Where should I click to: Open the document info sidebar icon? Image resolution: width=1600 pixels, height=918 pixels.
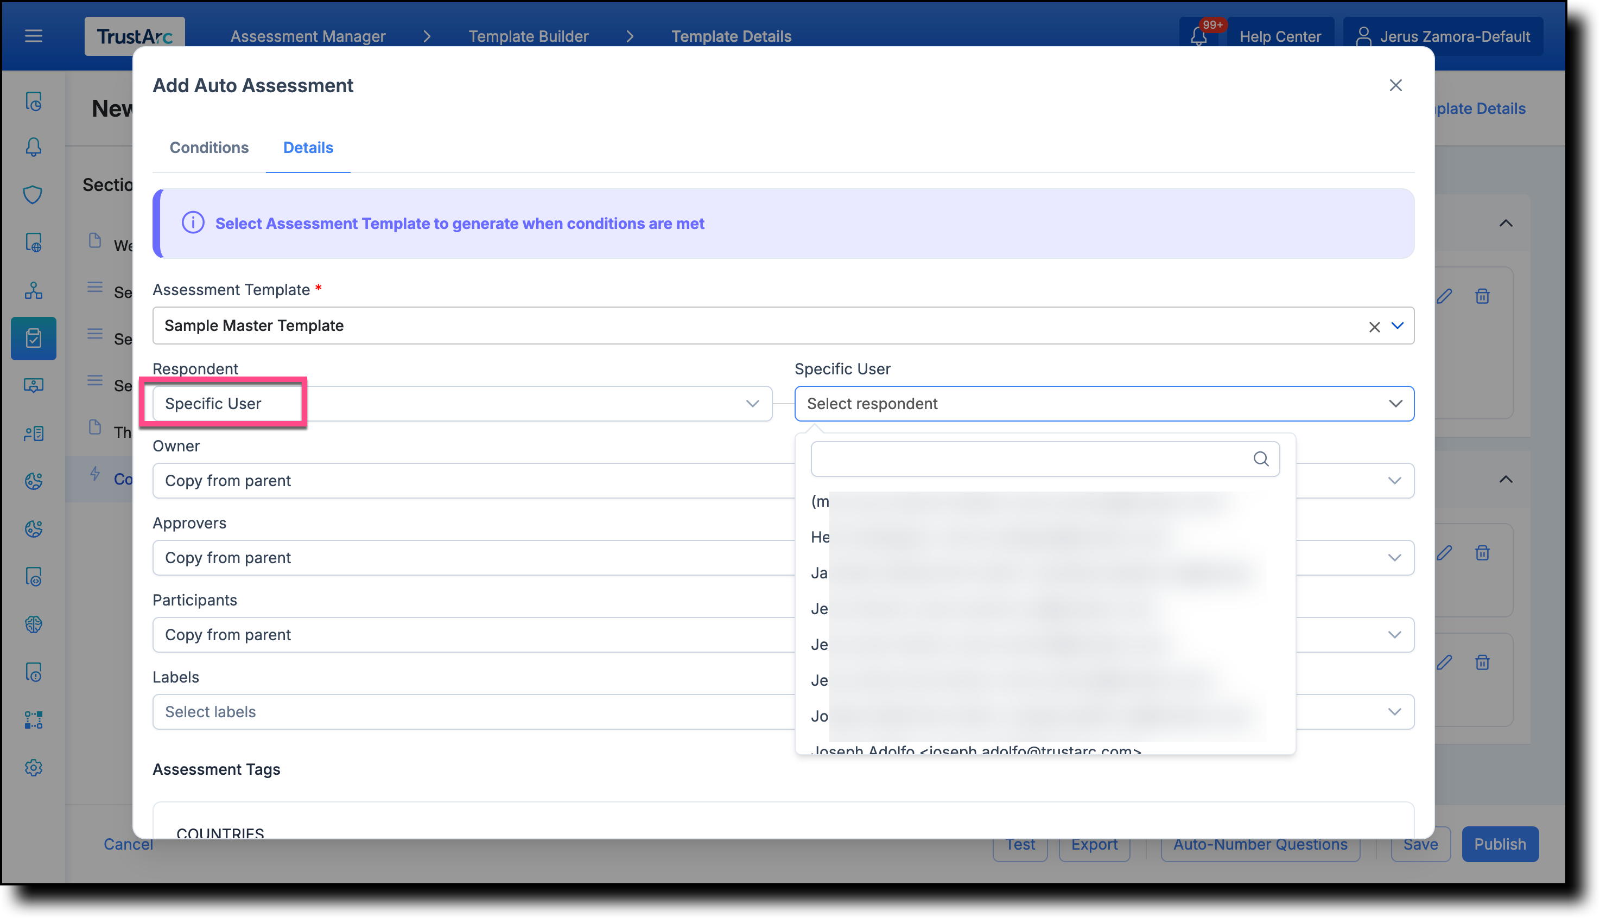point(34,673)
